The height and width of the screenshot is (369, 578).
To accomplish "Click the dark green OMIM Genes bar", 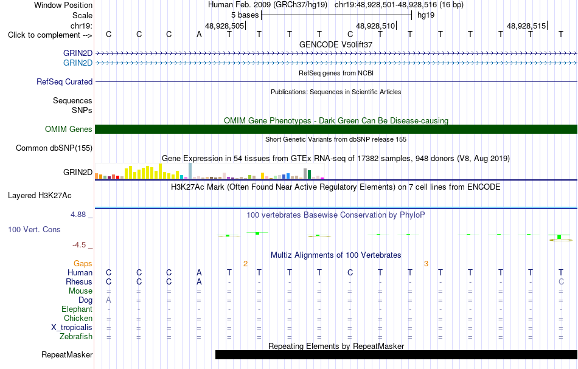I will 336,129.
